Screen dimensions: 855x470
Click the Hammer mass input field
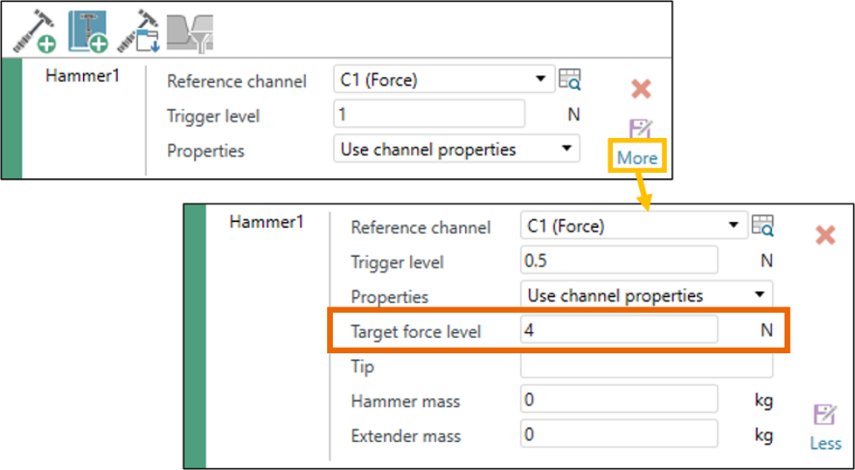(x=619, y=400)
